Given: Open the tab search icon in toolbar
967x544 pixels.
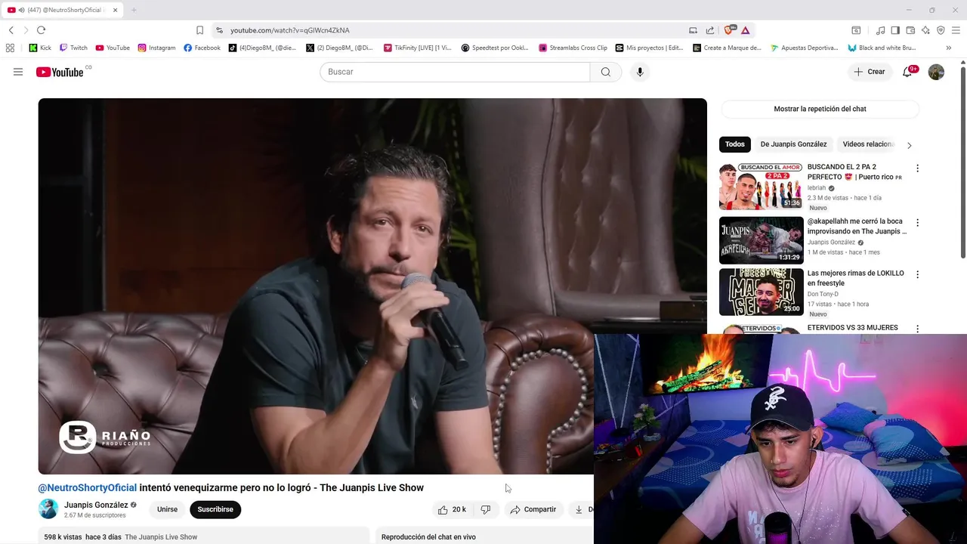Looking at the screenshot, I should [x=856, y=30].
